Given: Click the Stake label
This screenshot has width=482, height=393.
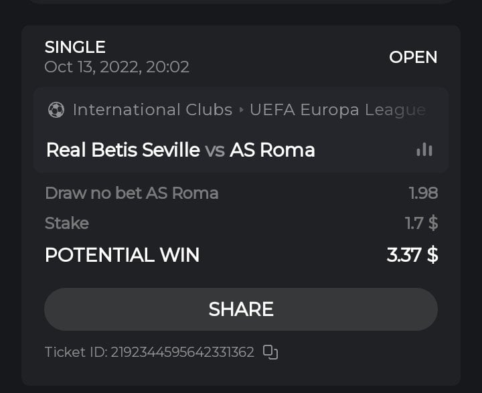Looking at the screenshot, I should 66,223.
